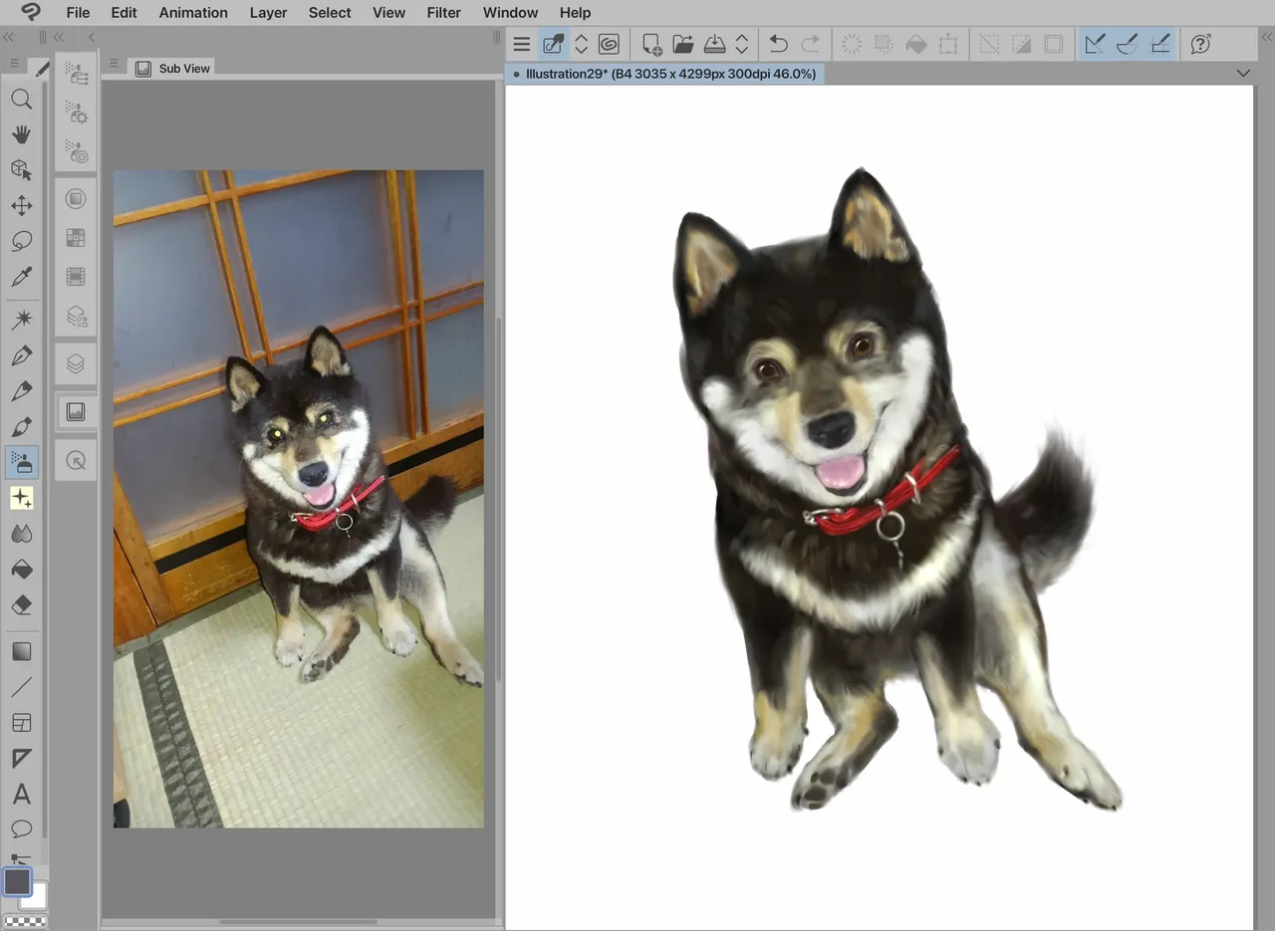Click the Save icon
The height and width of the screenshot is (931, 1275).
715,44
